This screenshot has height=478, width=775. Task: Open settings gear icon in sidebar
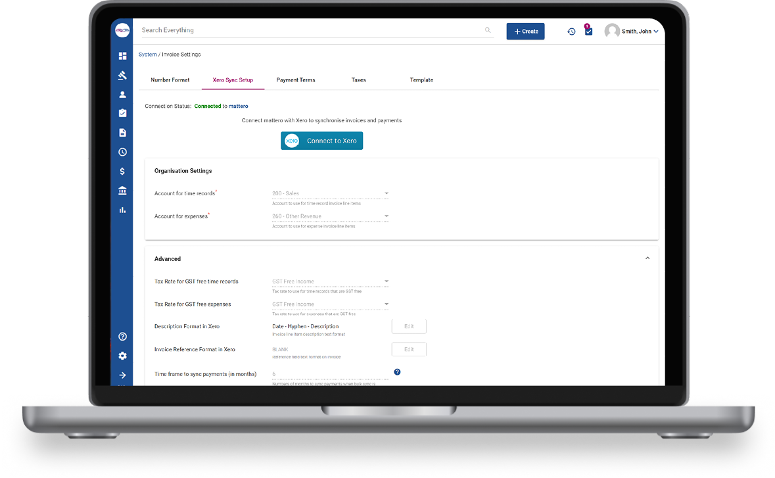(x=122, y=356)
